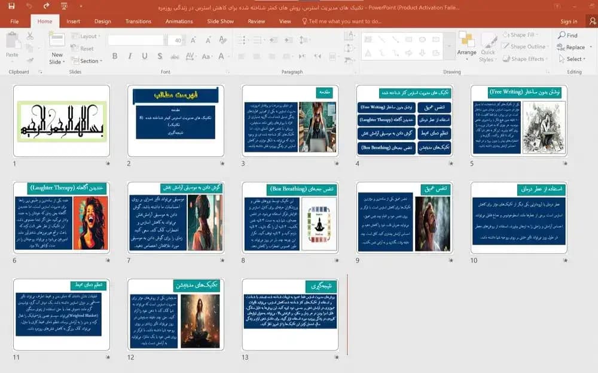Open Shape Fill dropdown
This screenshot has width=598, height=373.
(x=520, y=35)
